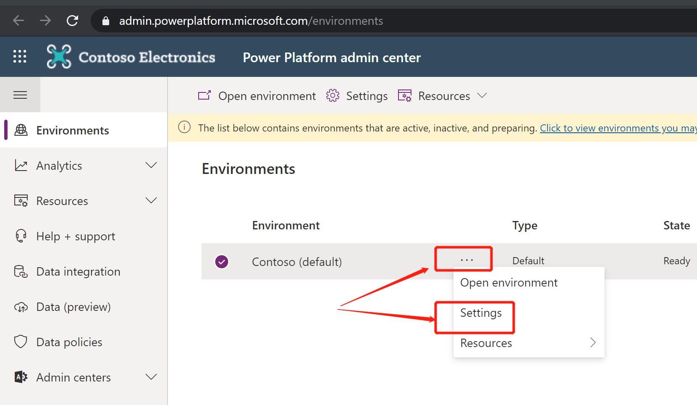
Task: Click the Environments globe icon
Action: (21, 130)
